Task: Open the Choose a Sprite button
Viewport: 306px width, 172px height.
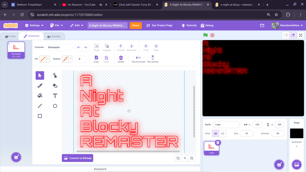Action: (279, 165)
